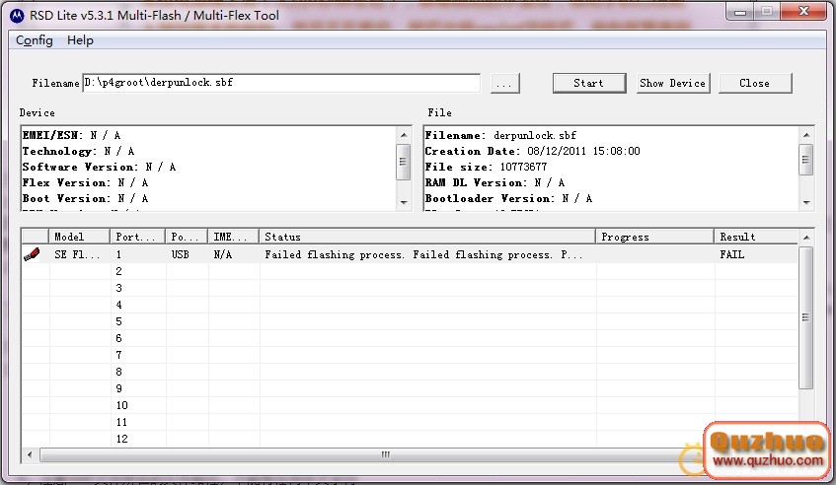Click the Close button next to Show Device
836x485 pixels.
click(755, 83)
